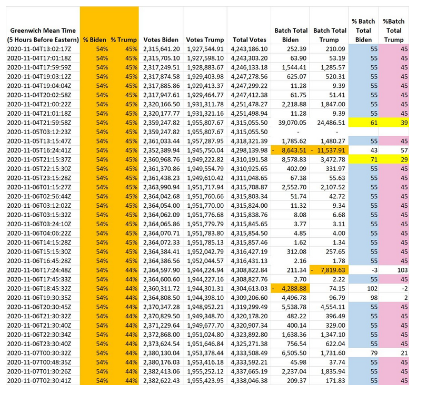Viewport: 427px width, 394px height.
Task: Click batch Biden value 2,552.70
Action: click(x=294, y=187)
